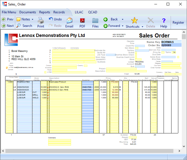This screenshot has height=160, width=187.
Task: Click the Next green arrow icon
Action: click(x=4, y=26)
